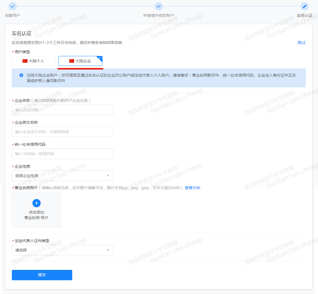Select the 大陆企业 user type
The height and width of the screenshot is (294, 318).
click(x=80, y=61)
